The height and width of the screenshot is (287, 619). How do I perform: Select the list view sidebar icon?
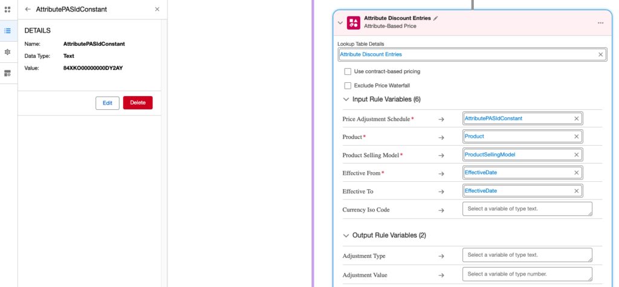[x=8, y=30]
